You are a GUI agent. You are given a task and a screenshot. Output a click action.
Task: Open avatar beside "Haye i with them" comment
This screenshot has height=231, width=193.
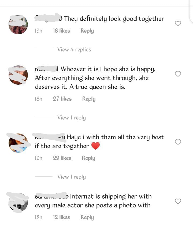click(x=18, y=143)
